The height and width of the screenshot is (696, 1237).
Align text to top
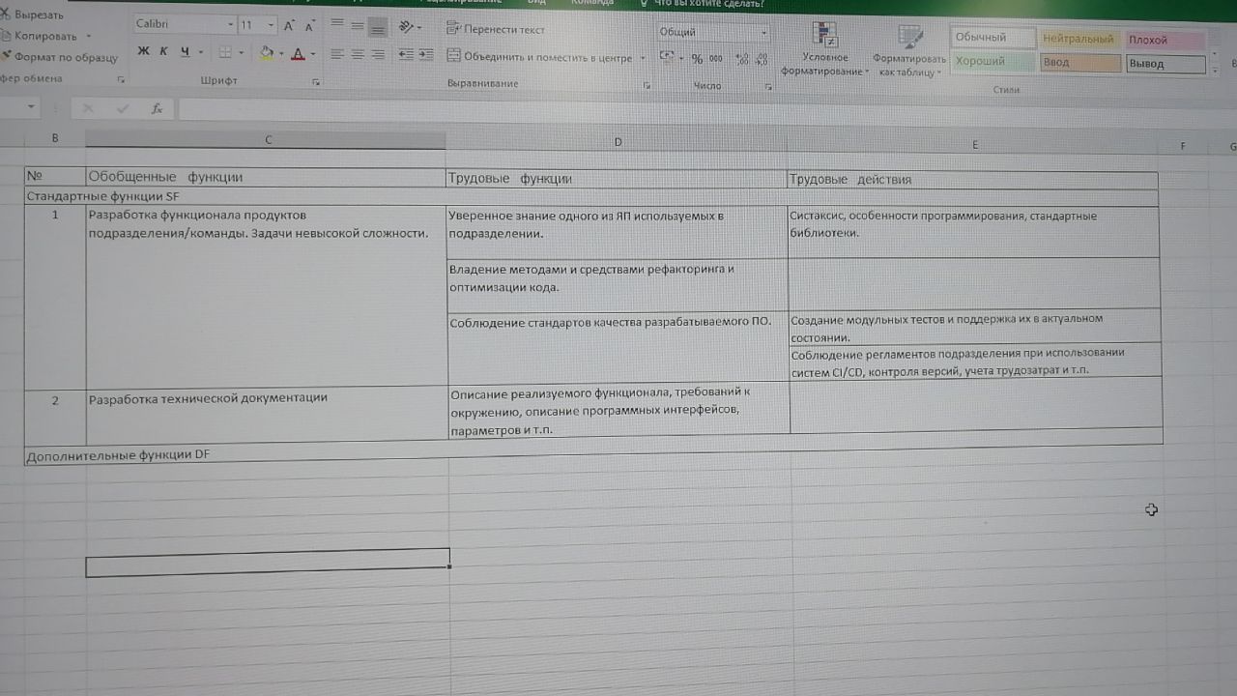click(336, 23)
